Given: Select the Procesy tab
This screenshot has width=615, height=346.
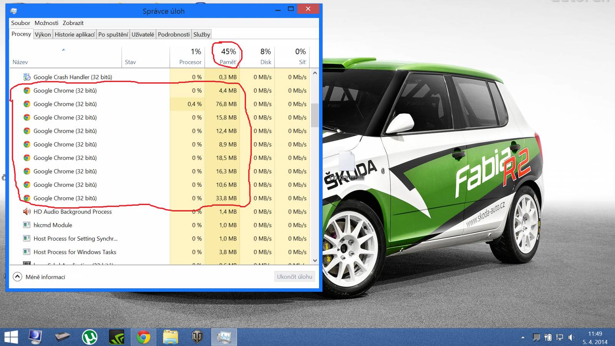Looking at the screenshot, I should (21, 34).
